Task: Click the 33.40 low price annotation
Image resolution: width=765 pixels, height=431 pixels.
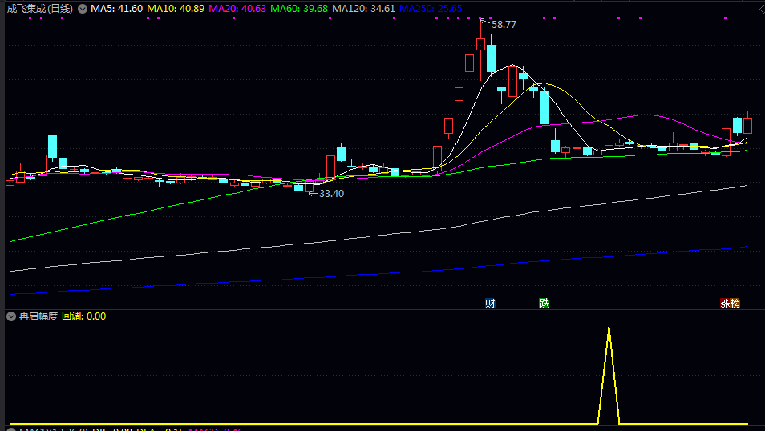Action: tap(331, 194)
